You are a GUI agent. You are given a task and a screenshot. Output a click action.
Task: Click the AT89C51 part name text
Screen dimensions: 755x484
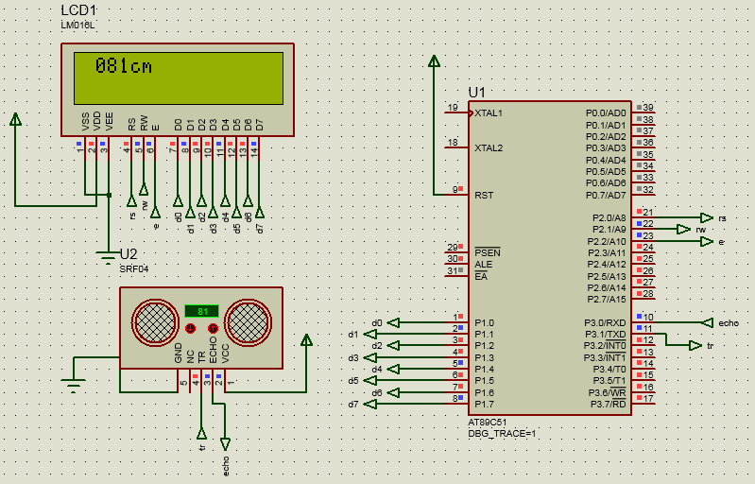488,422
